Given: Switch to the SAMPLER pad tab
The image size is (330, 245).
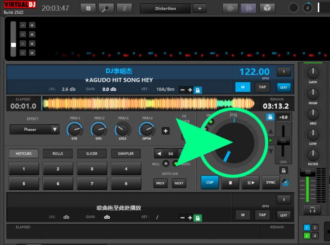Looking at the screenshot, I should (126, 154).
